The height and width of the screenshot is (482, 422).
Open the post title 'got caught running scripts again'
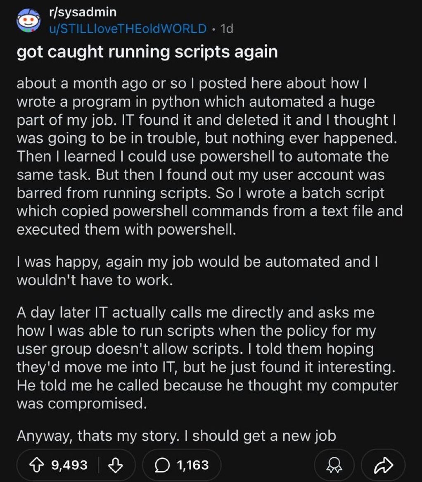pos(147,52)
